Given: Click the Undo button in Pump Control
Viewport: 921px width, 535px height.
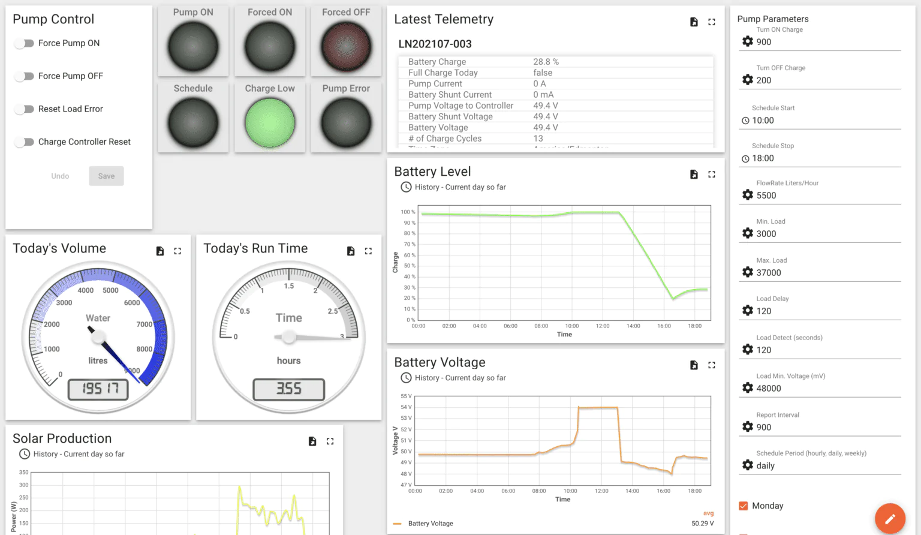Looking at the screenshot, I should pos(60,176).
